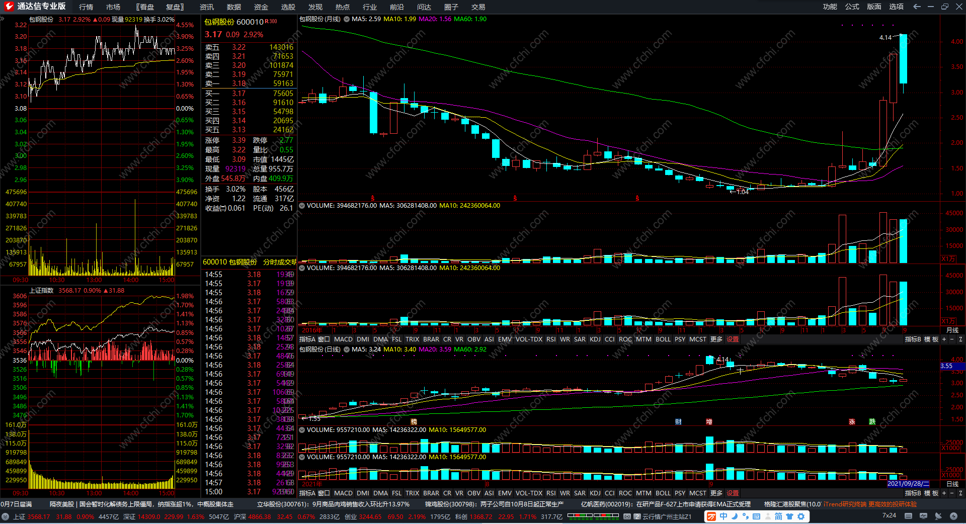Click the 跌 marker on the daily chart
The height and width of the screenshot is (524, 966).
click(x=872, y=422)
